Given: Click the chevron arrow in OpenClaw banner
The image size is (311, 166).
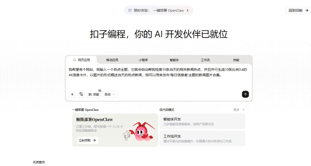Looking at the screenshot, I should (187, 10).
